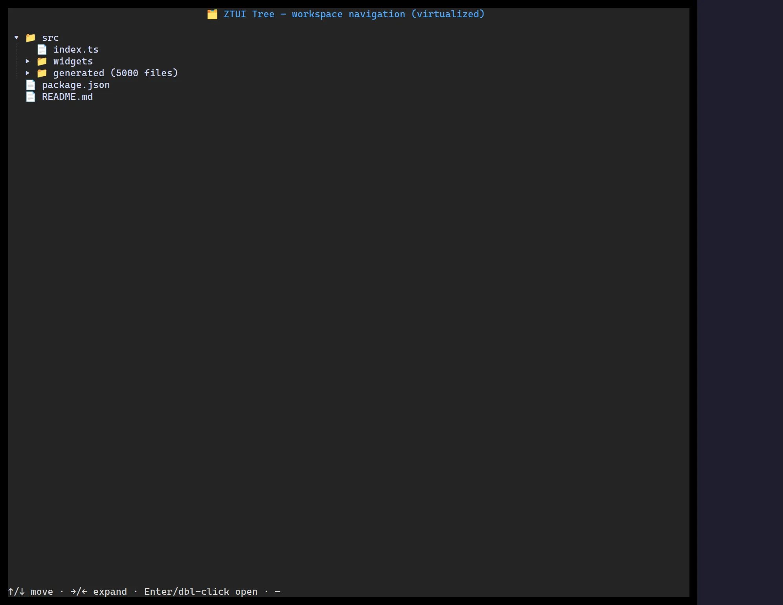Click the src folder icon
This screenshot has height=605, width=783.
tap(31, 38)
